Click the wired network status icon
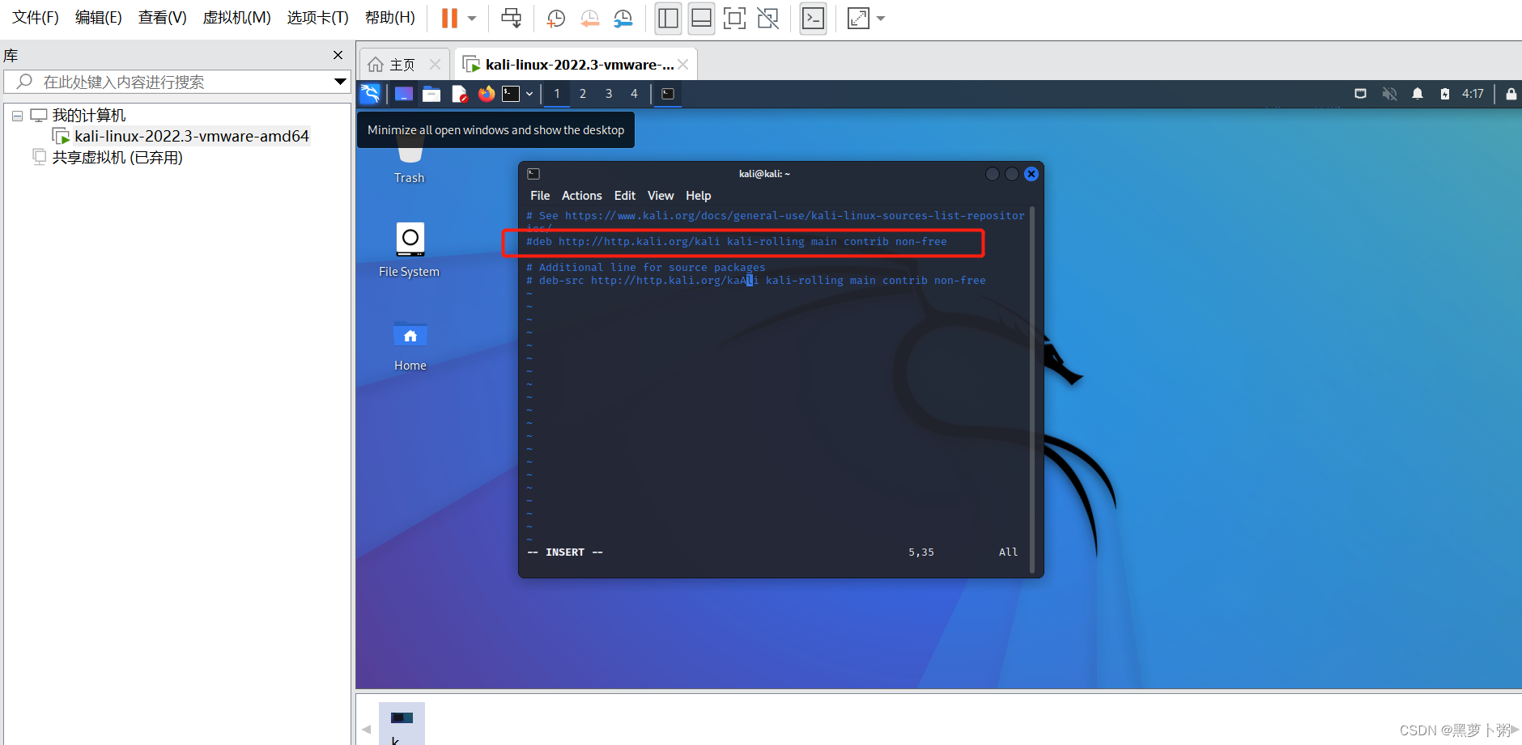The image size is (1522, 745). (1360, 94)
